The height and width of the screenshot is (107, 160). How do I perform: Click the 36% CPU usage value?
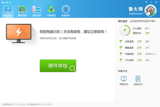tap(148, 60)
